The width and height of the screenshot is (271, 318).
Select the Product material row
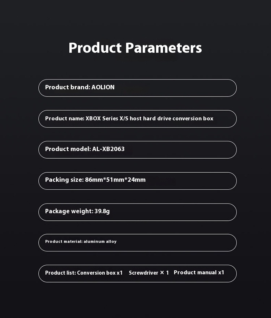point(137,242)
